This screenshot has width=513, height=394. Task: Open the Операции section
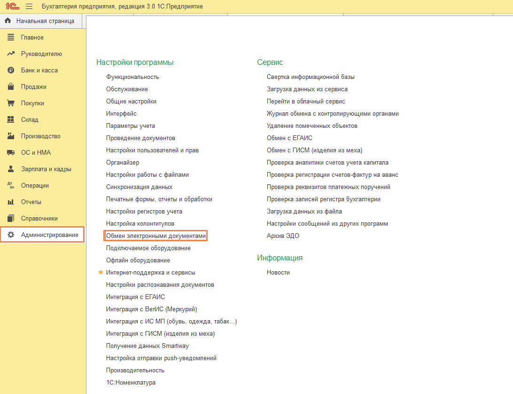[x=35, y=185]
